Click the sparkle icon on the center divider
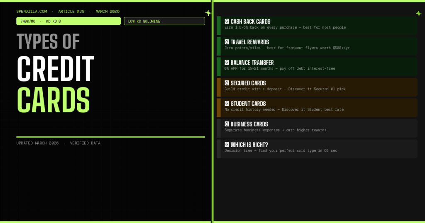 [208, 13]
